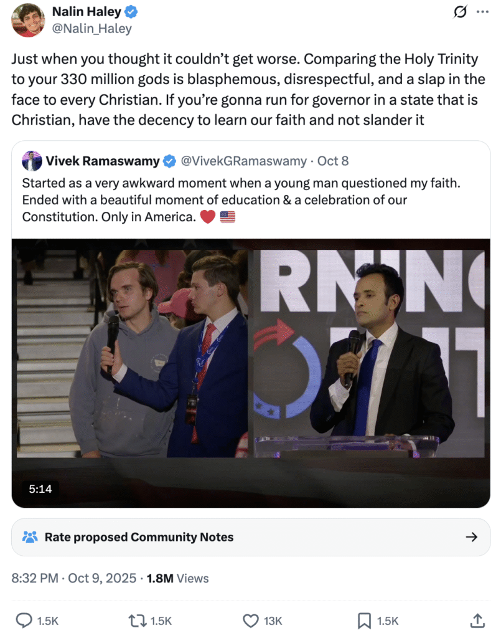Open the @Nalin_Haley handle link
Image resolution: width=501 pixels, height=638 pixels.
point(92,29)
